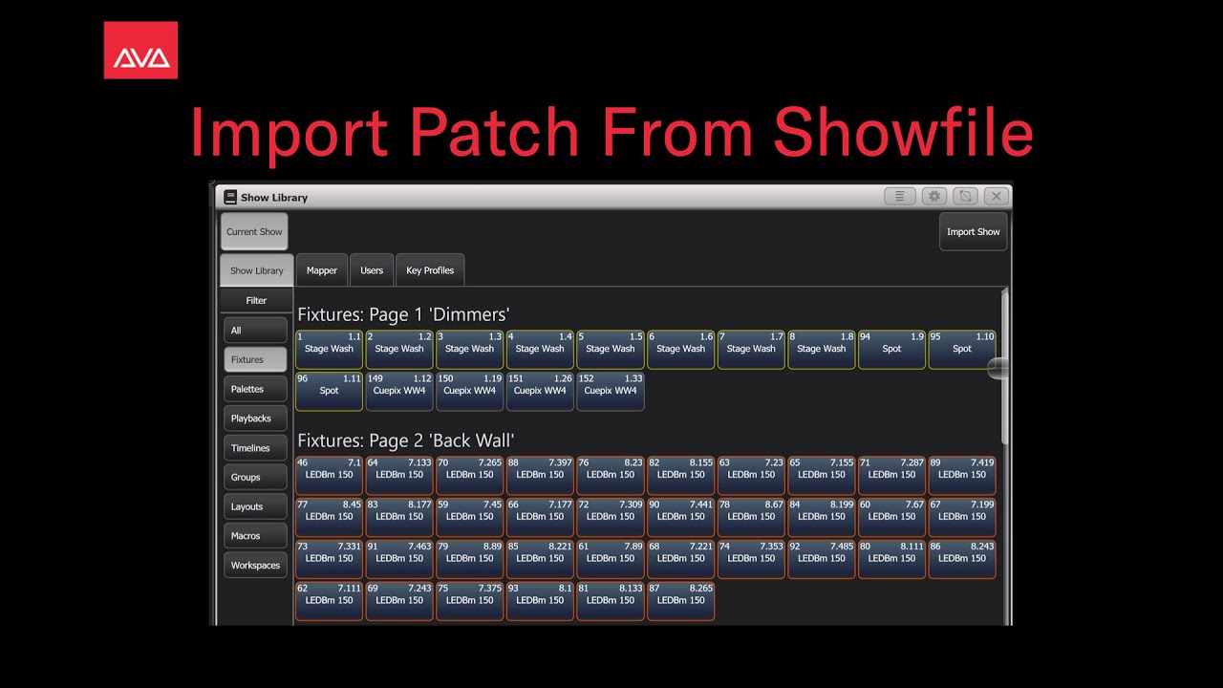Click the Show Library book icon in title bar
Viewport: 1223px width, 688px height.
[x=230, y=197]
